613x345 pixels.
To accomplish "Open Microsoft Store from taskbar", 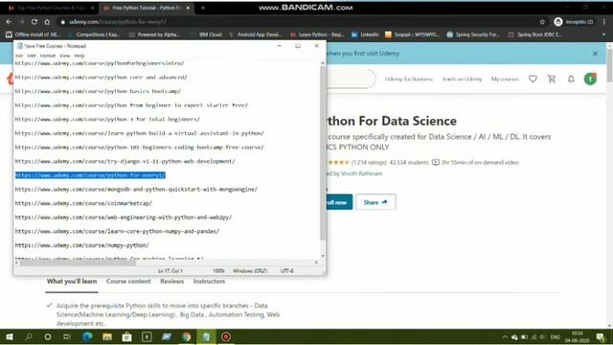I will (x=126, y=336).
